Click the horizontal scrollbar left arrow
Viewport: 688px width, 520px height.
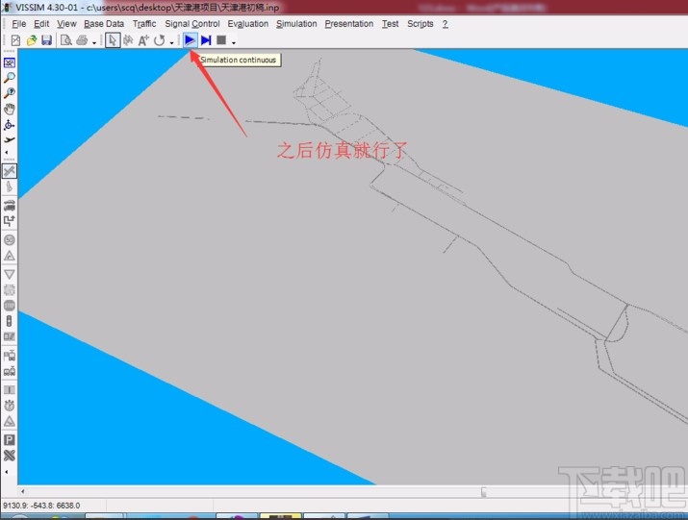click(x=23, y=491)
